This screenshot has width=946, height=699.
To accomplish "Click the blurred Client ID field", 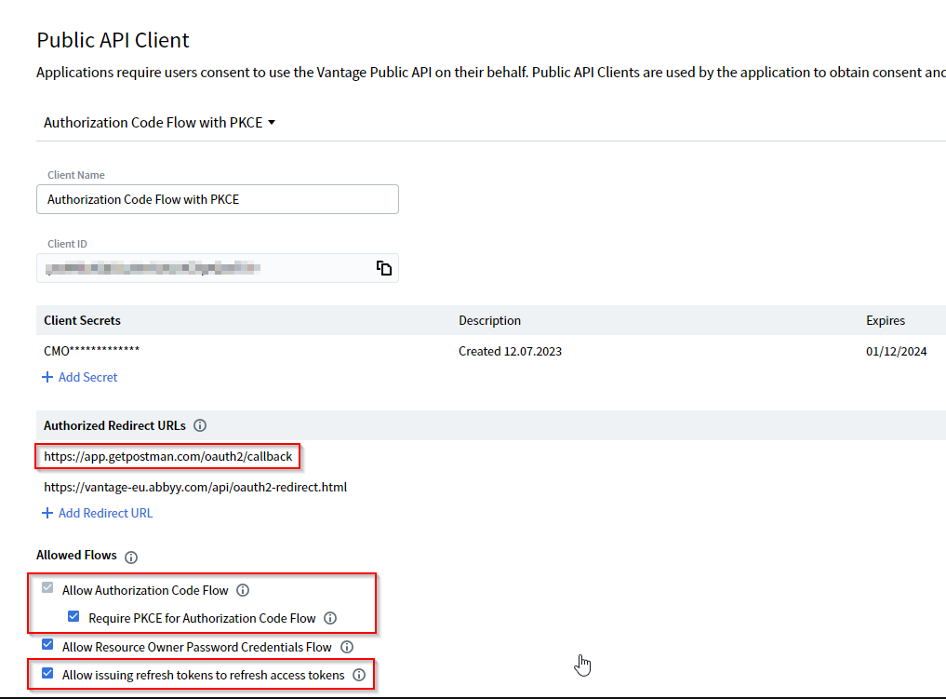I will pos(205,268).
